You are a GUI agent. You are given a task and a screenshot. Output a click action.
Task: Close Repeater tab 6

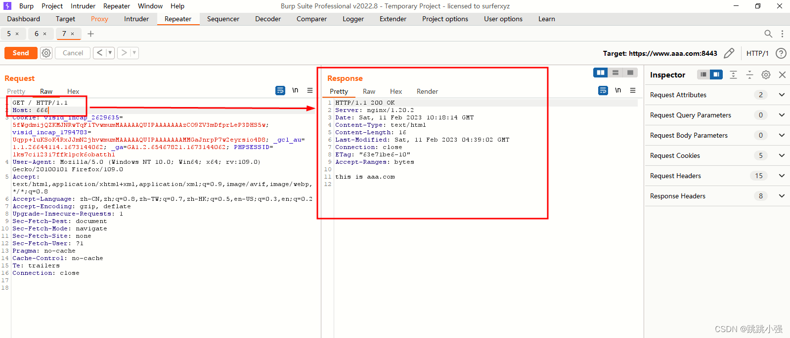point(44,34)
